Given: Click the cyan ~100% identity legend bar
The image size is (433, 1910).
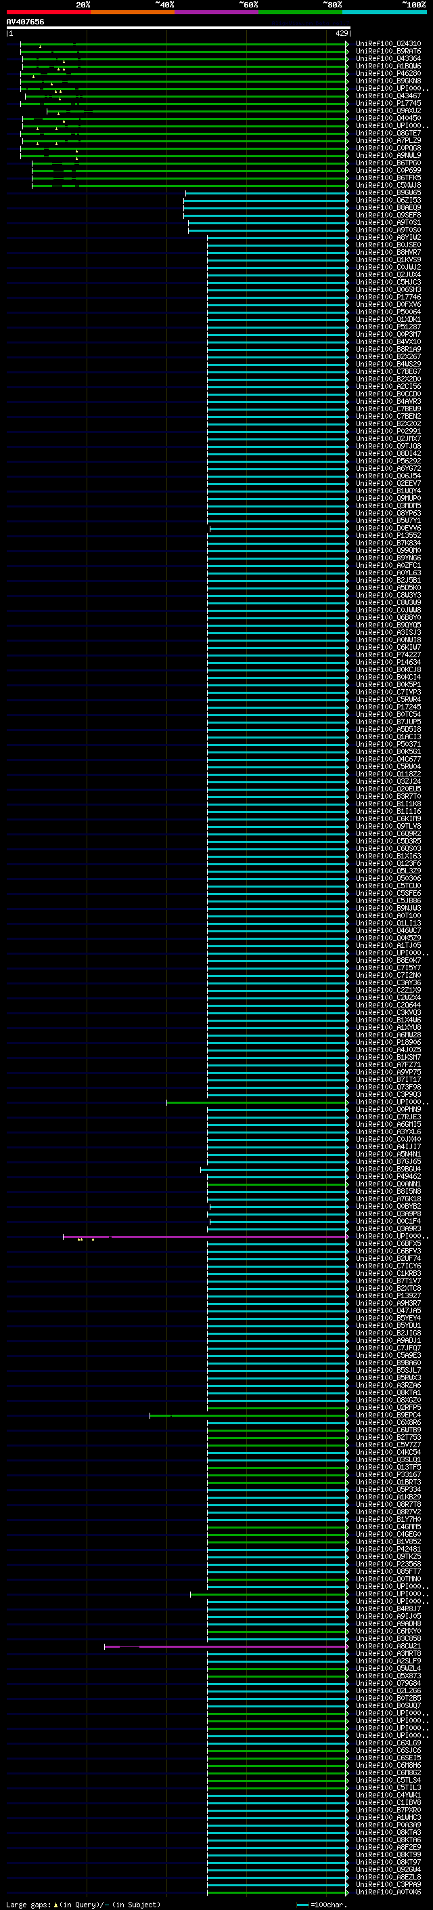Looking at the screenshot, I should click(x=385, y=12).
